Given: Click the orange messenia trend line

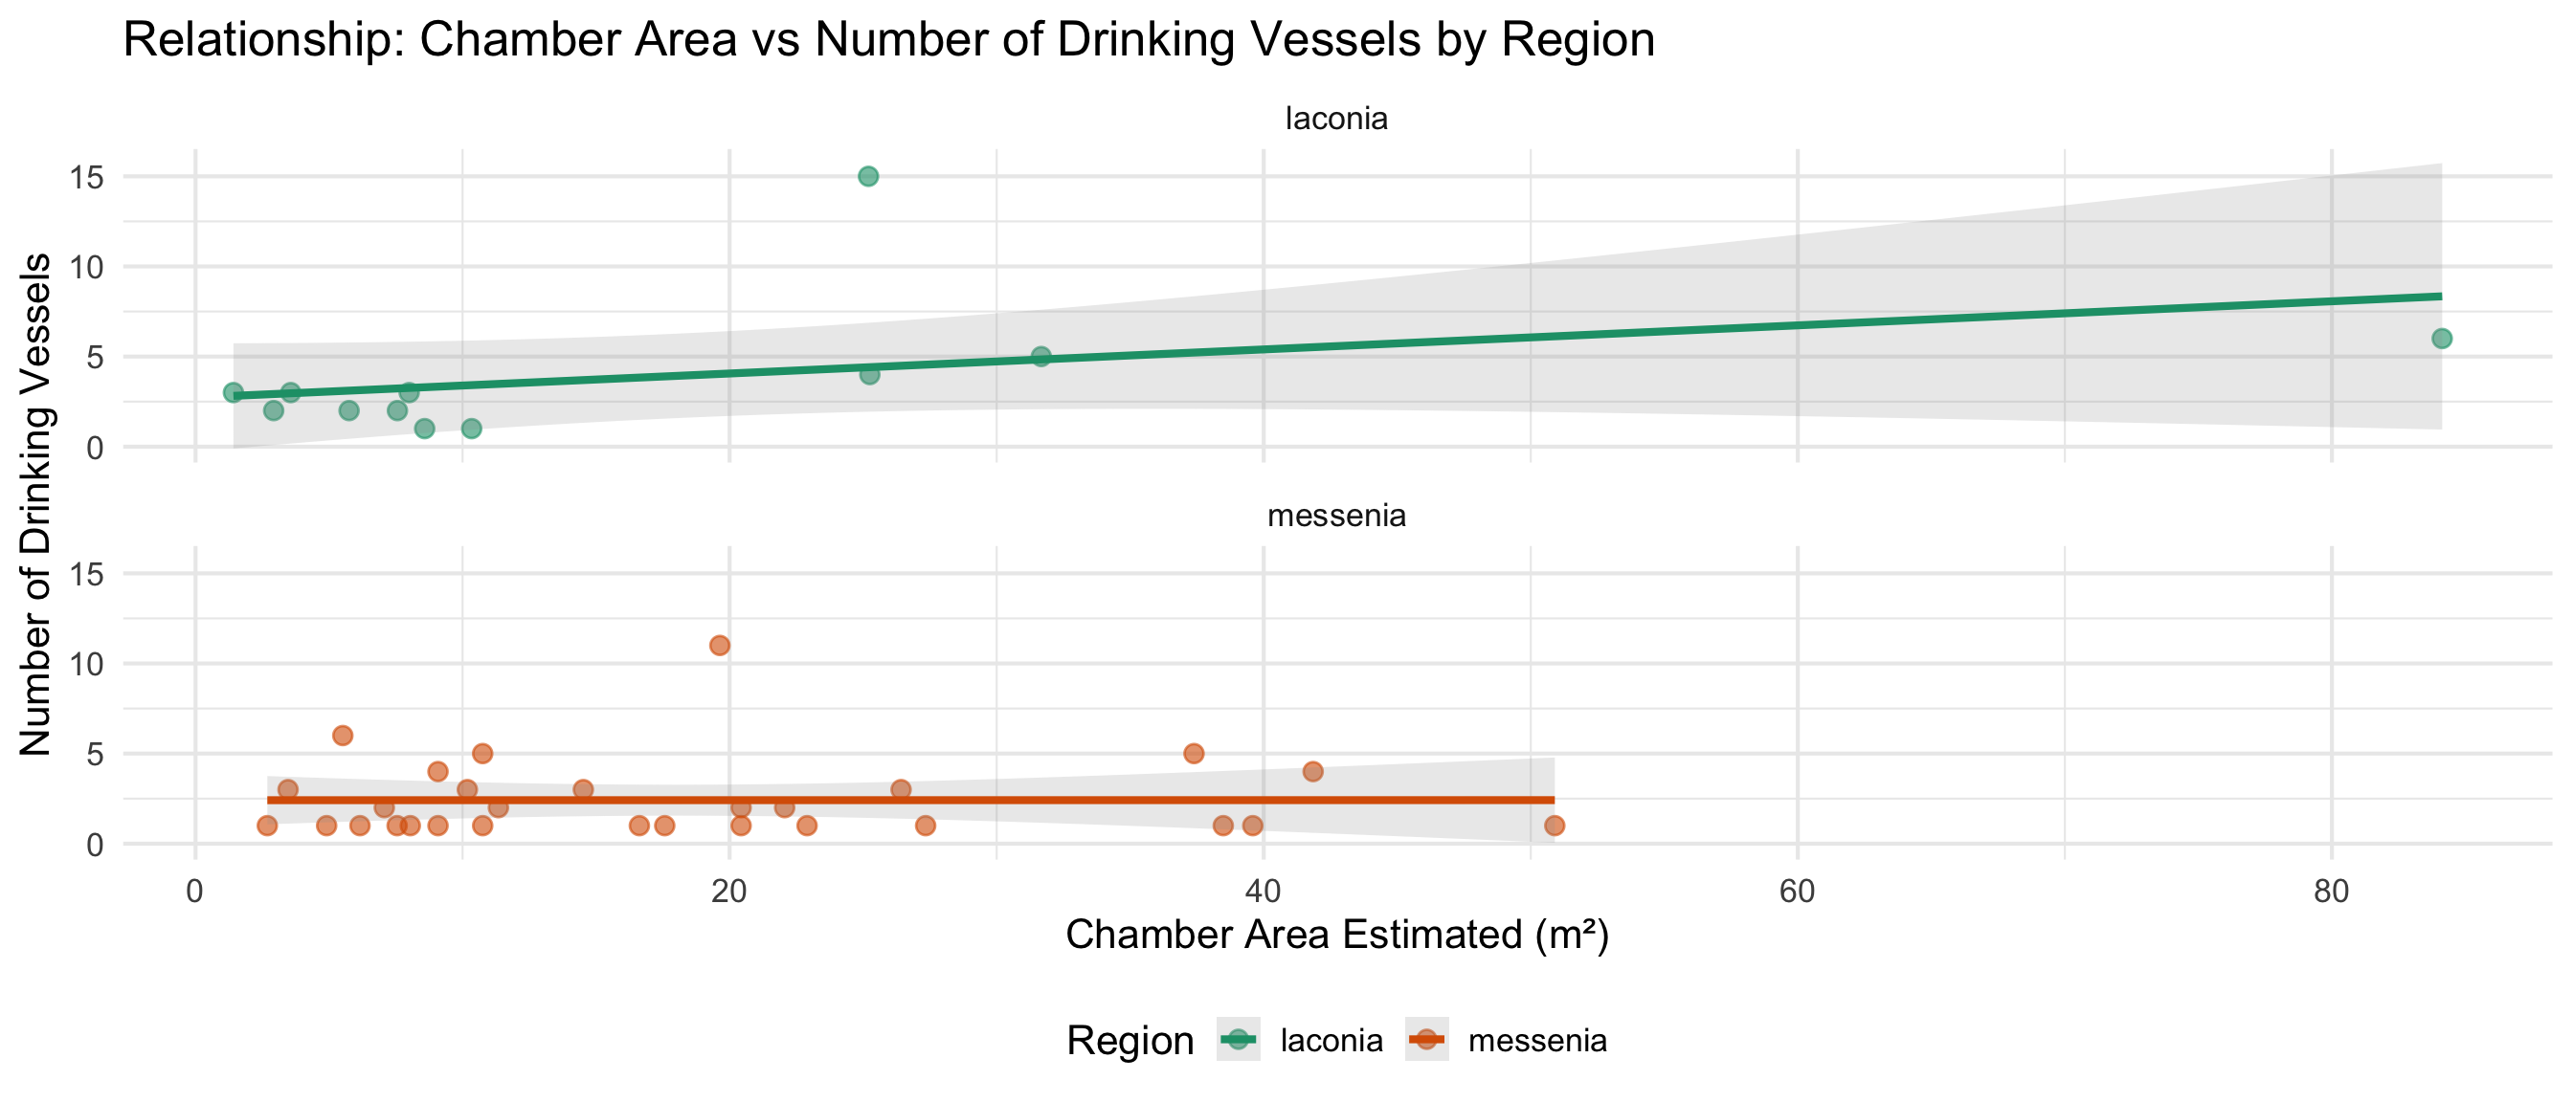Looking at the screenshot, I should click(x=998, y=800).
